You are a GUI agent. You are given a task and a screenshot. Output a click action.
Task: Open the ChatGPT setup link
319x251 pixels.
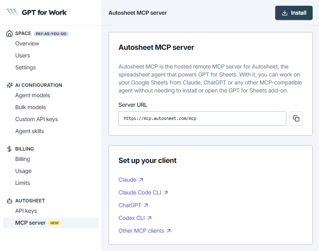130,205
